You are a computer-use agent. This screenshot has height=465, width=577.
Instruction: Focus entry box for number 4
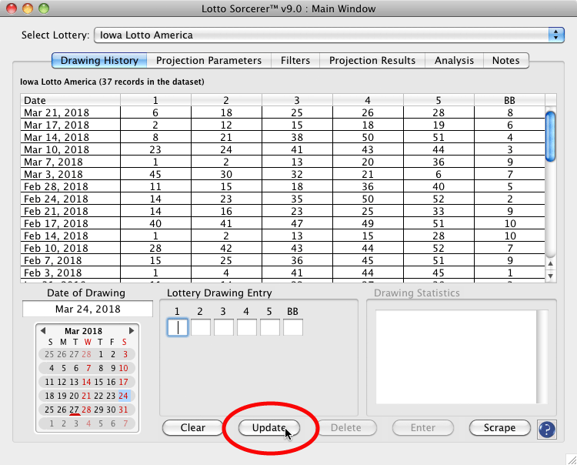[x=246, y=327]
